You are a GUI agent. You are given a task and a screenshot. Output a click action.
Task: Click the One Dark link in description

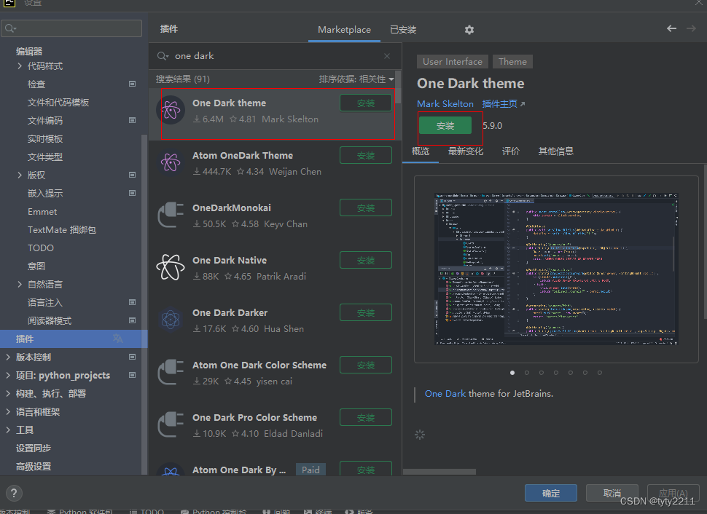[x=445, y=394]
